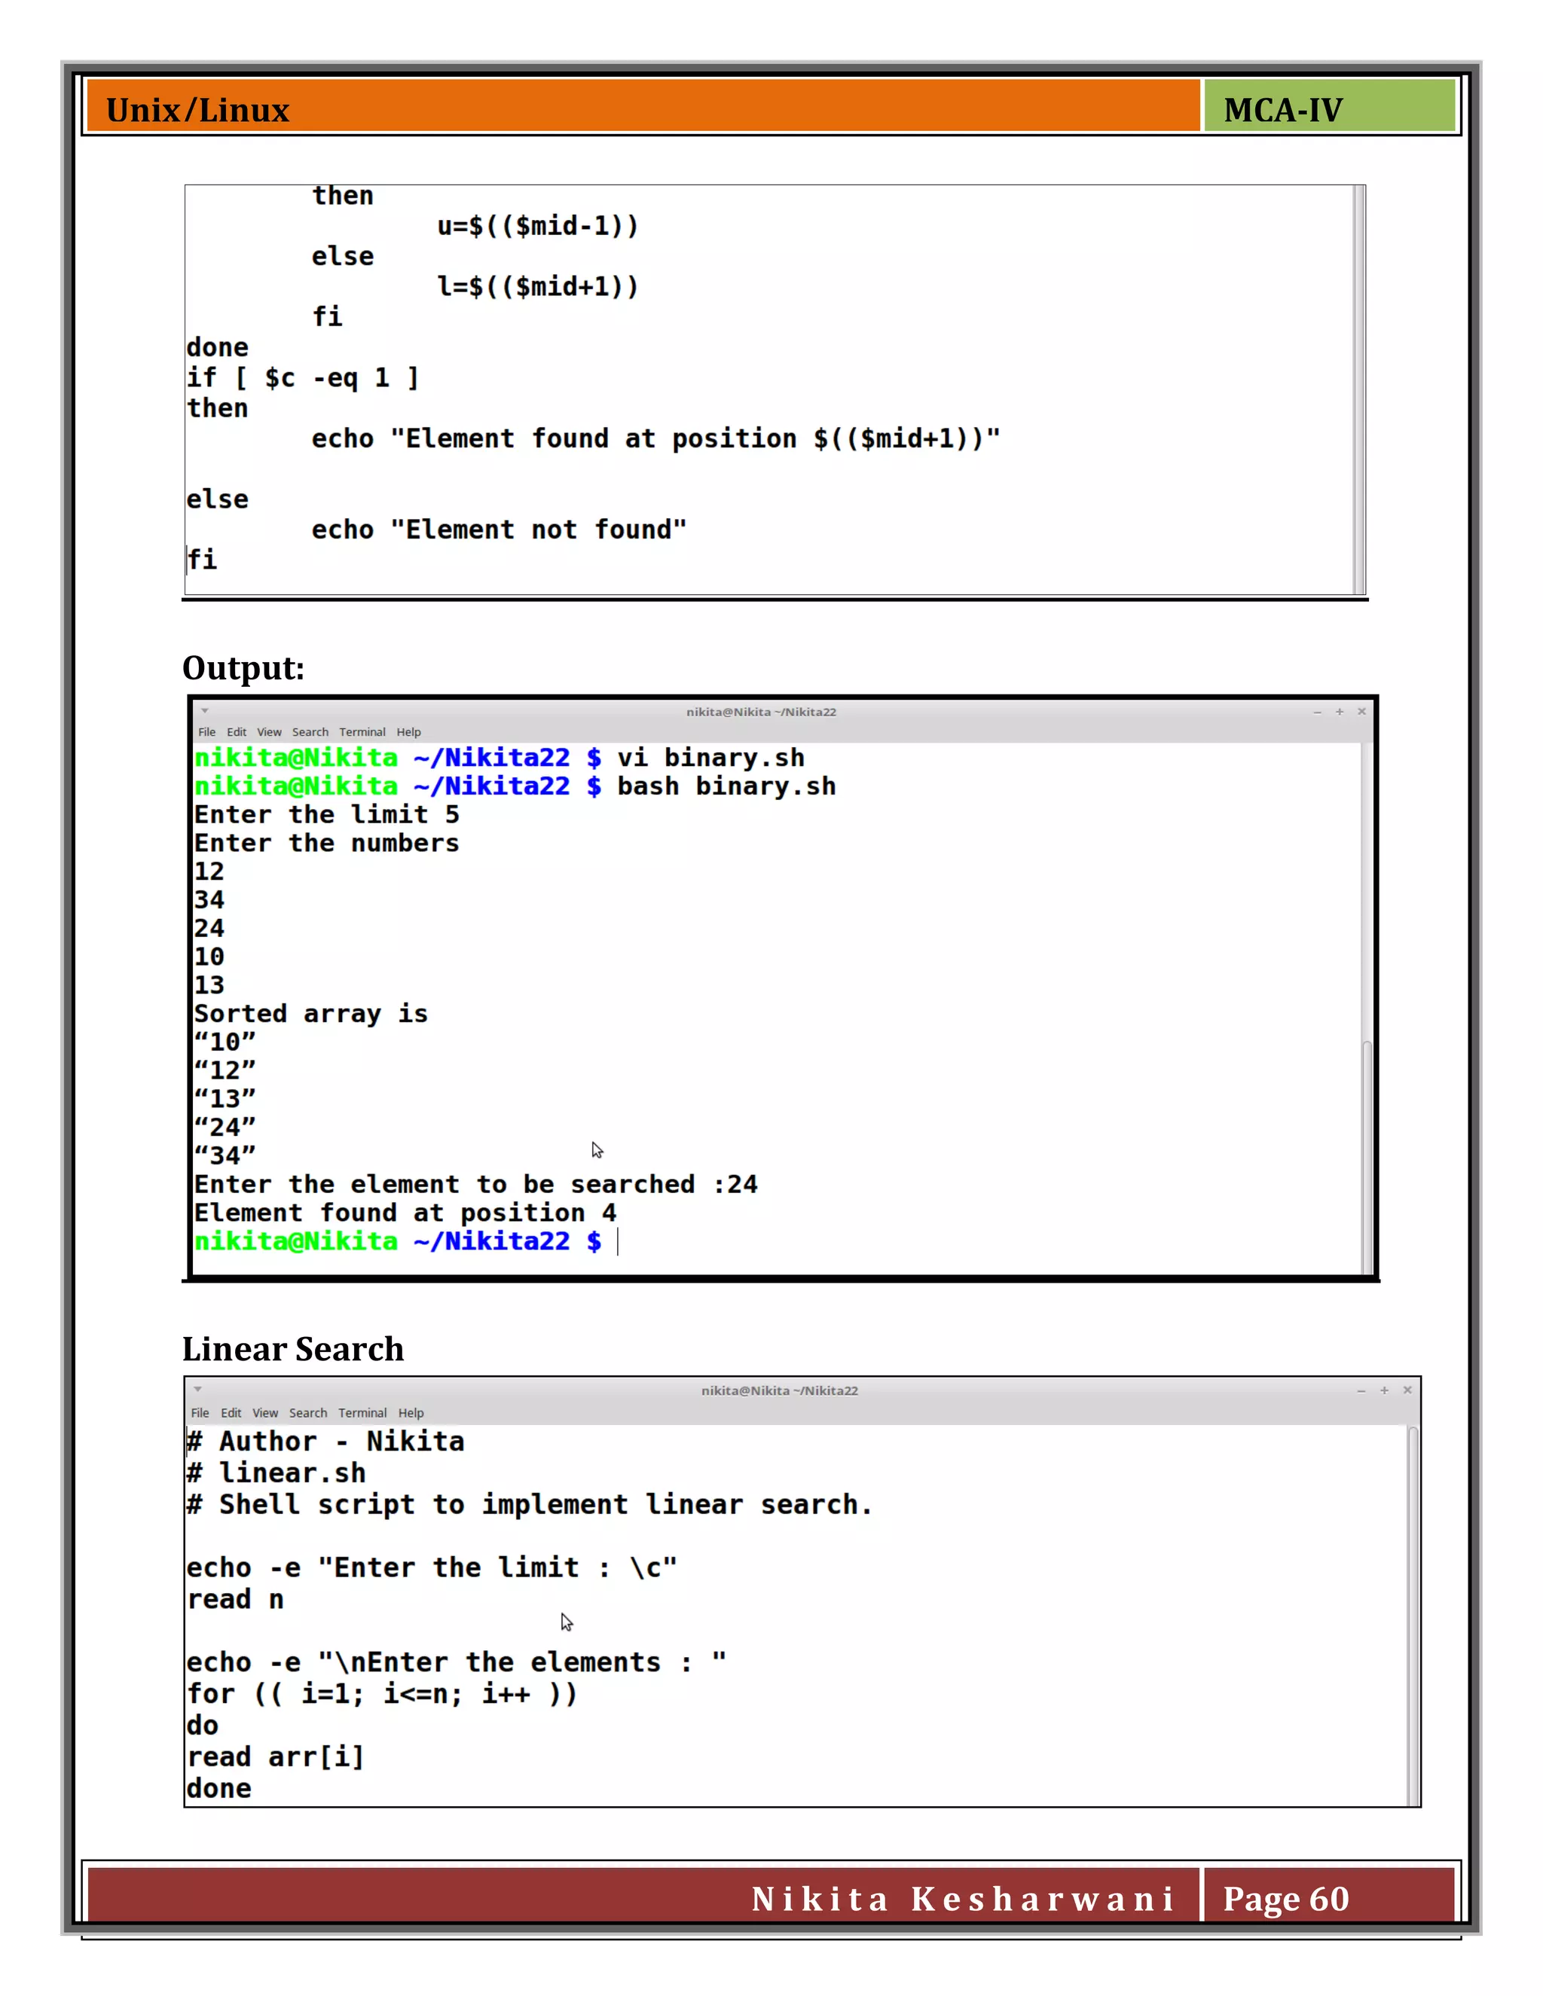Open Edit menu in linear search terminal
This screenshot has width=1543, height=1996.
pyautogui.click(x=231, y=1413)
